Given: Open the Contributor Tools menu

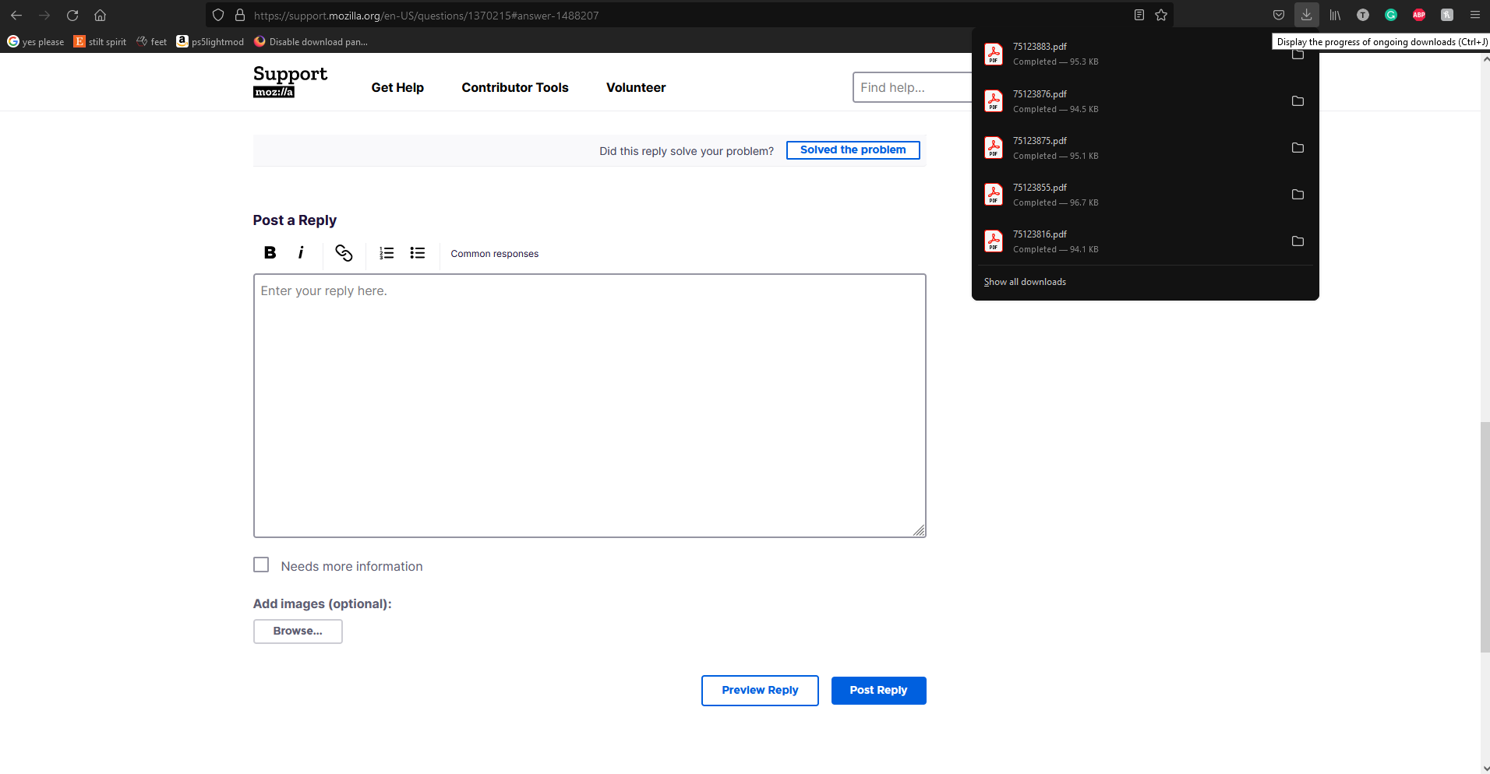Looking at the screenshot, I should [x=515, y=88].
